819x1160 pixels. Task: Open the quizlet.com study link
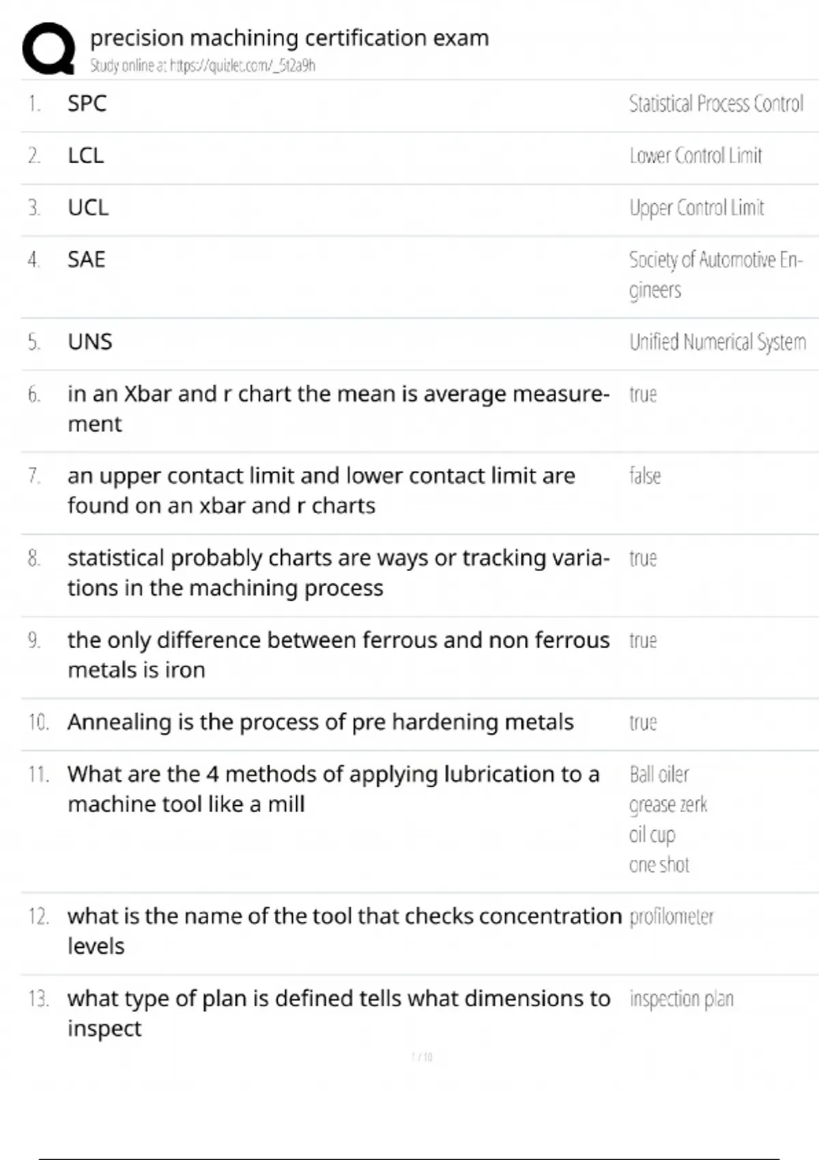tap(203, 66)
